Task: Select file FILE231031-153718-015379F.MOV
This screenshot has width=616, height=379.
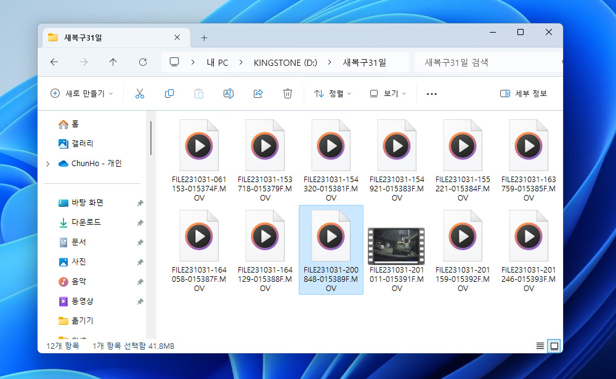Action: (x=265, y=161)
